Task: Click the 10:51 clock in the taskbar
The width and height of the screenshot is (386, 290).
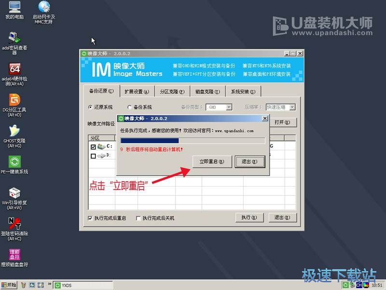Action: coord(377,285)
